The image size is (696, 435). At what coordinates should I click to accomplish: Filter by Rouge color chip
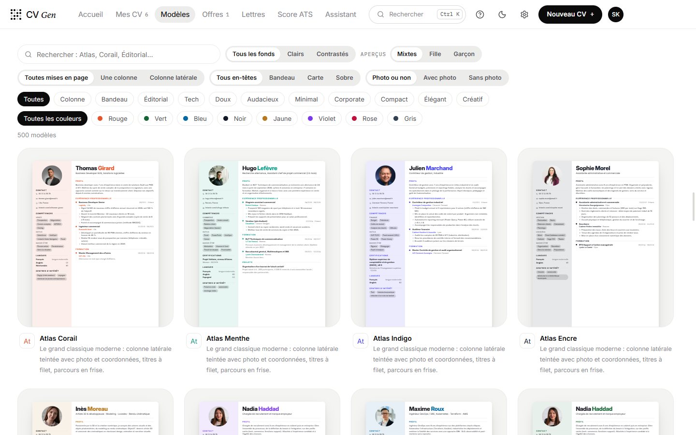[x=112, y=119]
